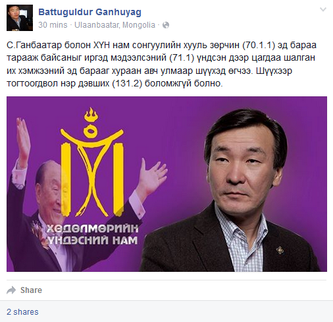
Task: Click the ХӨДӨЛМӨРИЙН ҮНДЭСНИЙ НАМ caption in the image
Action: coord(93,235)
